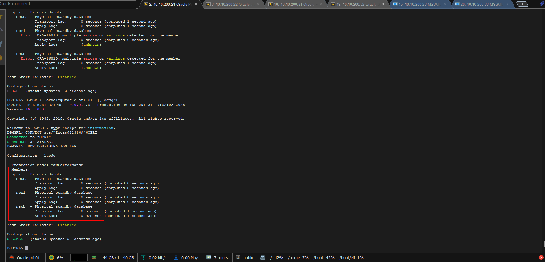Click the CONNECT sys command line
This screenshot has height=262, width=545.
(x=61, y=132)
